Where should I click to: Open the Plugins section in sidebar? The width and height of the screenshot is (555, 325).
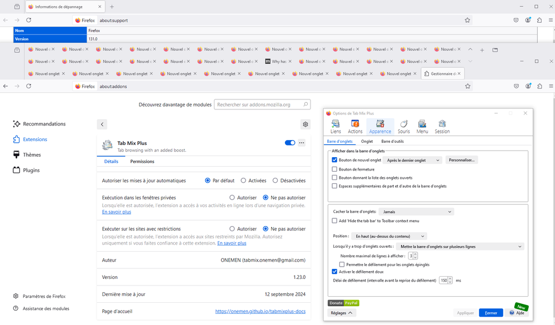point(26,170)
